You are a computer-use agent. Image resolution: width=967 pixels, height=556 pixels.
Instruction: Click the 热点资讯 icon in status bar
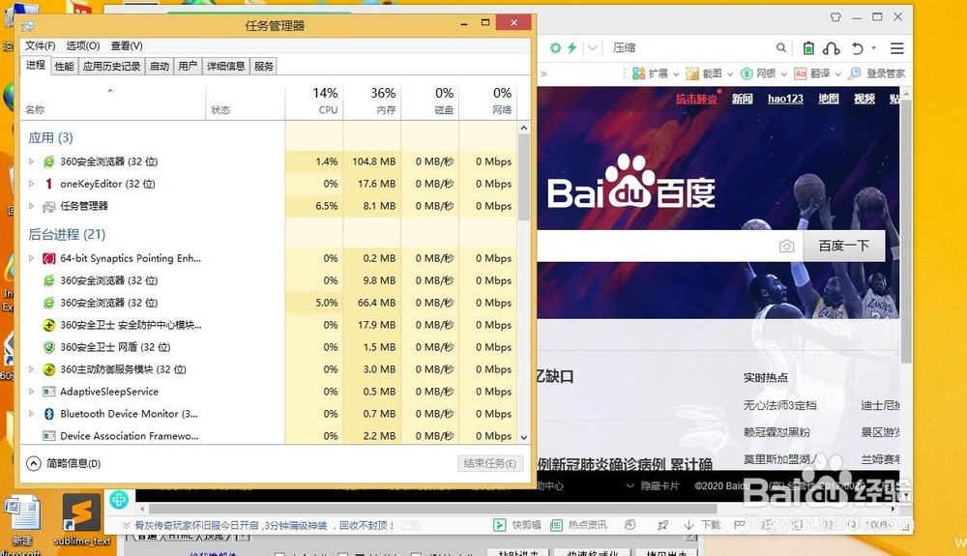pos(556,524)
